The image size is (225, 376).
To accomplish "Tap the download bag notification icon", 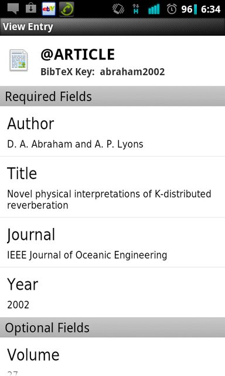I will tap(31, 9).
